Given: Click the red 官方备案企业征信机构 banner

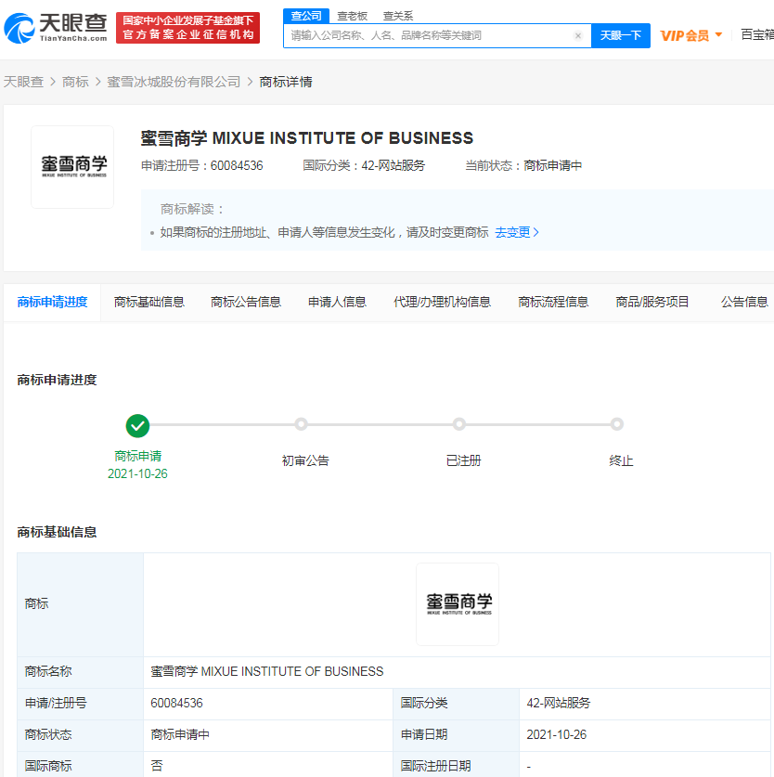Looking at the screenshot, I should (x=187, y=28).
